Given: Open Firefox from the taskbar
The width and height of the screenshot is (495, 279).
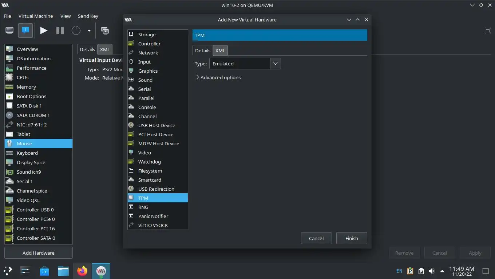Looking at the screenshot, I should [x=82, y=271].
